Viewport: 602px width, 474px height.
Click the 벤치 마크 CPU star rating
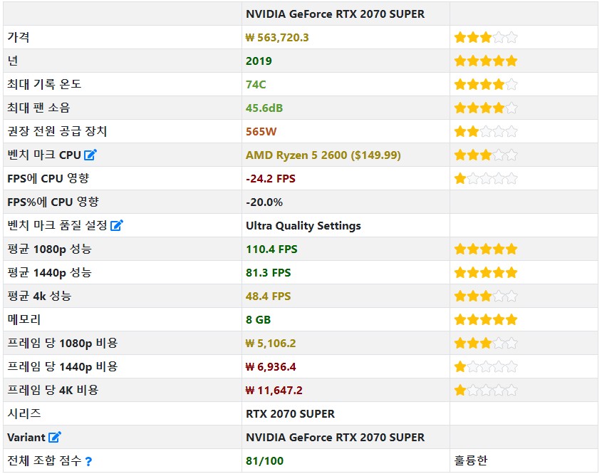coord(486,155)
